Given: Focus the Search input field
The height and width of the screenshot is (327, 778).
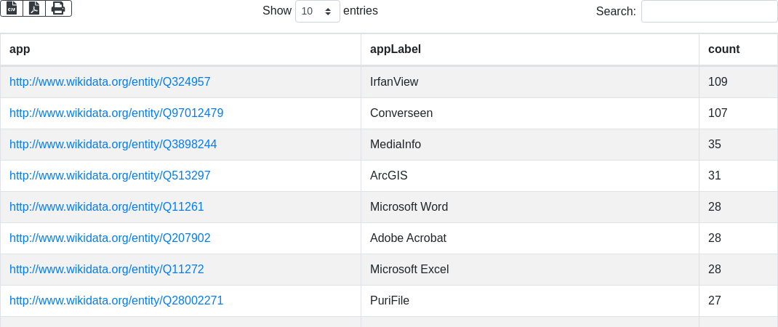Looking at the screenshot, I should coord(709,11).
